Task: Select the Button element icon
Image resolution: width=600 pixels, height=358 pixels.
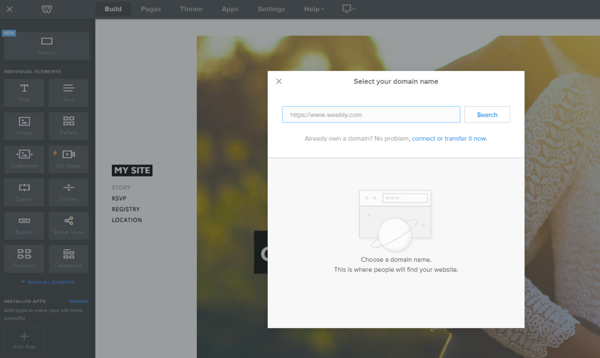Action: (x=23, y=225)
